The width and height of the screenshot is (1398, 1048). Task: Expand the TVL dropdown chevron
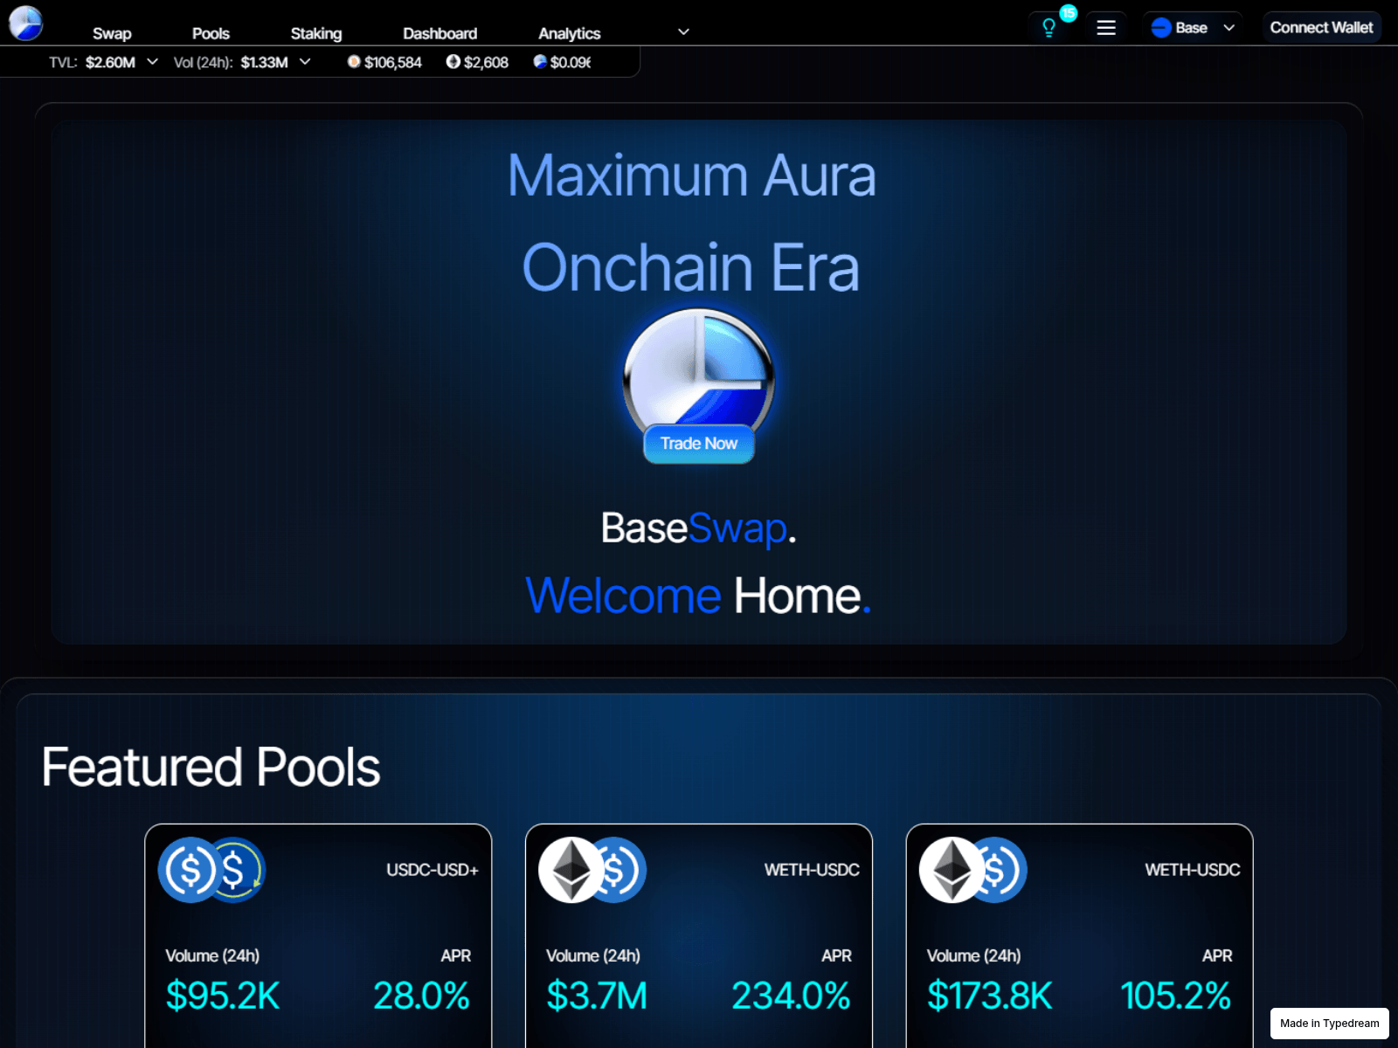point(153,62)
